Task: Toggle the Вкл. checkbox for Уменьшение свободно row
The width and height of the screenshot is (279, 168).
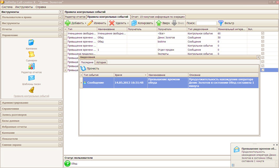Action: 263,33
